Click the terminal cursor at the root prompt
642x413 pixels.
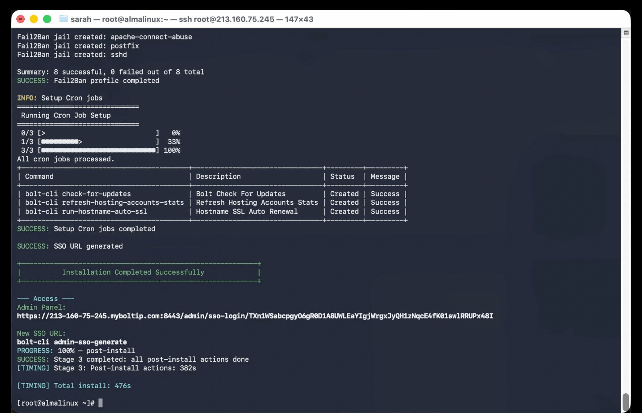point(100,403)
